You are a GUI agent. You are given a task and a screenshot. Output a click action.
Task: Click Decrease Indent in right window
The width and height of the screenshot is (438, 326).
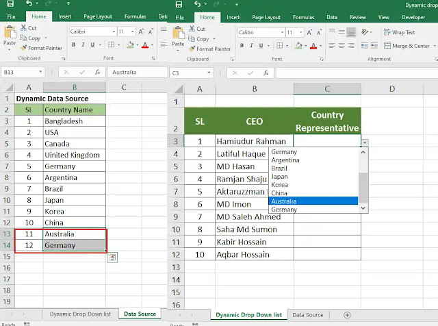click(x=364, y=46)
